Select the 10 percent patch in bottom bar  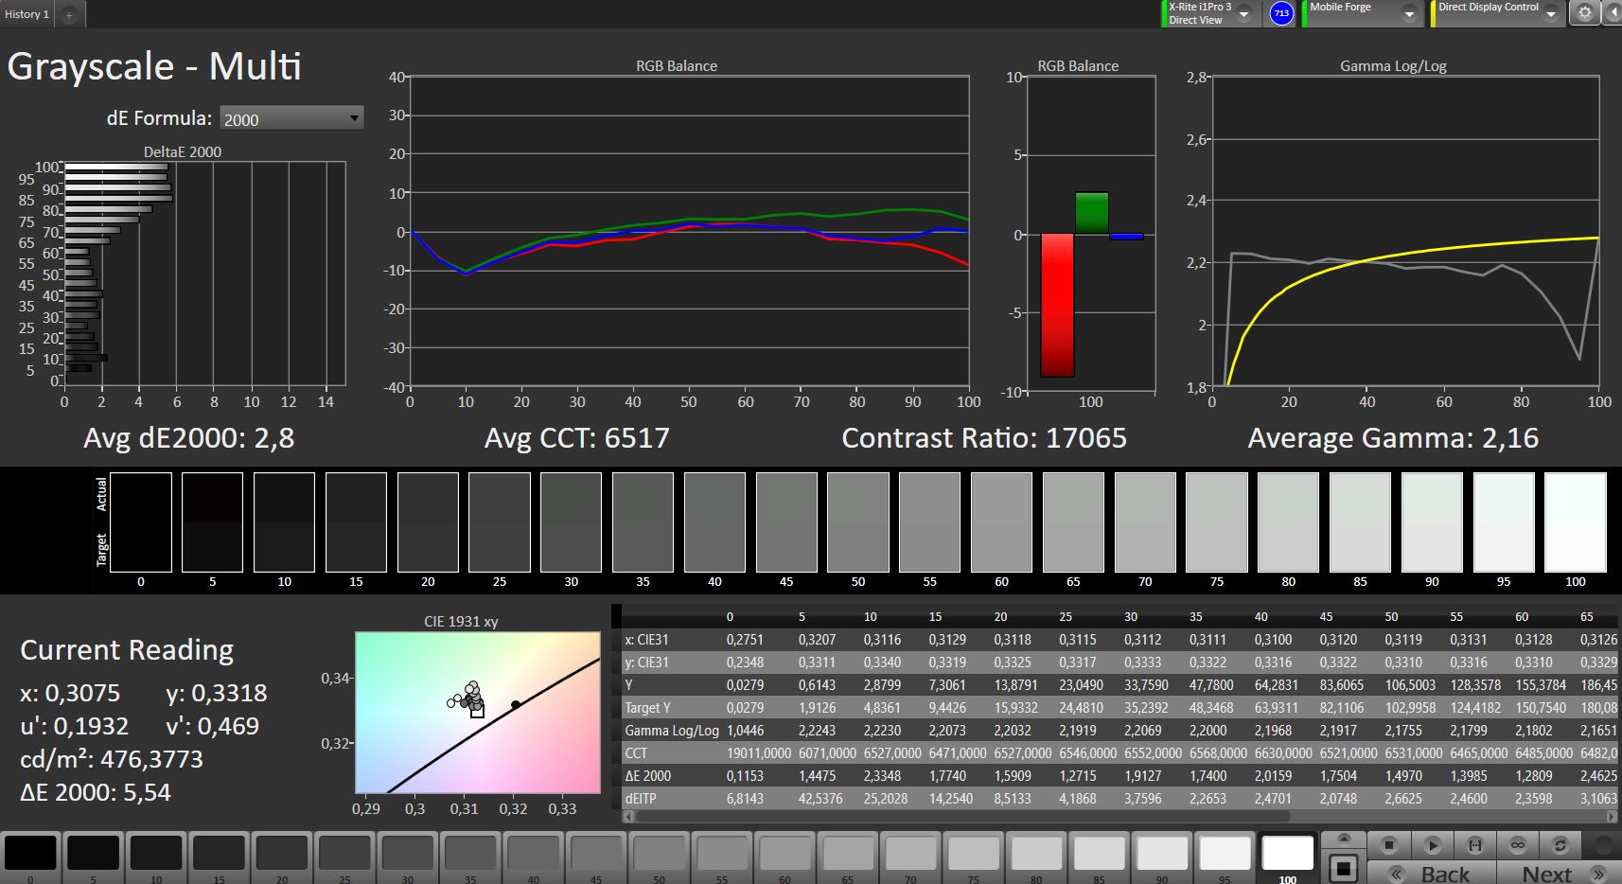point(156,857)
